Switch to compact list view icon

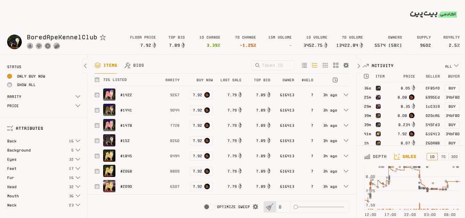(x=304, y=65)
